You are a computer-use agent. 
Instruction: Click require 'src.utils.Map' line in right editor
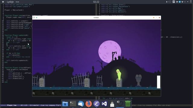pyautogui.click(x=111, y=8)
